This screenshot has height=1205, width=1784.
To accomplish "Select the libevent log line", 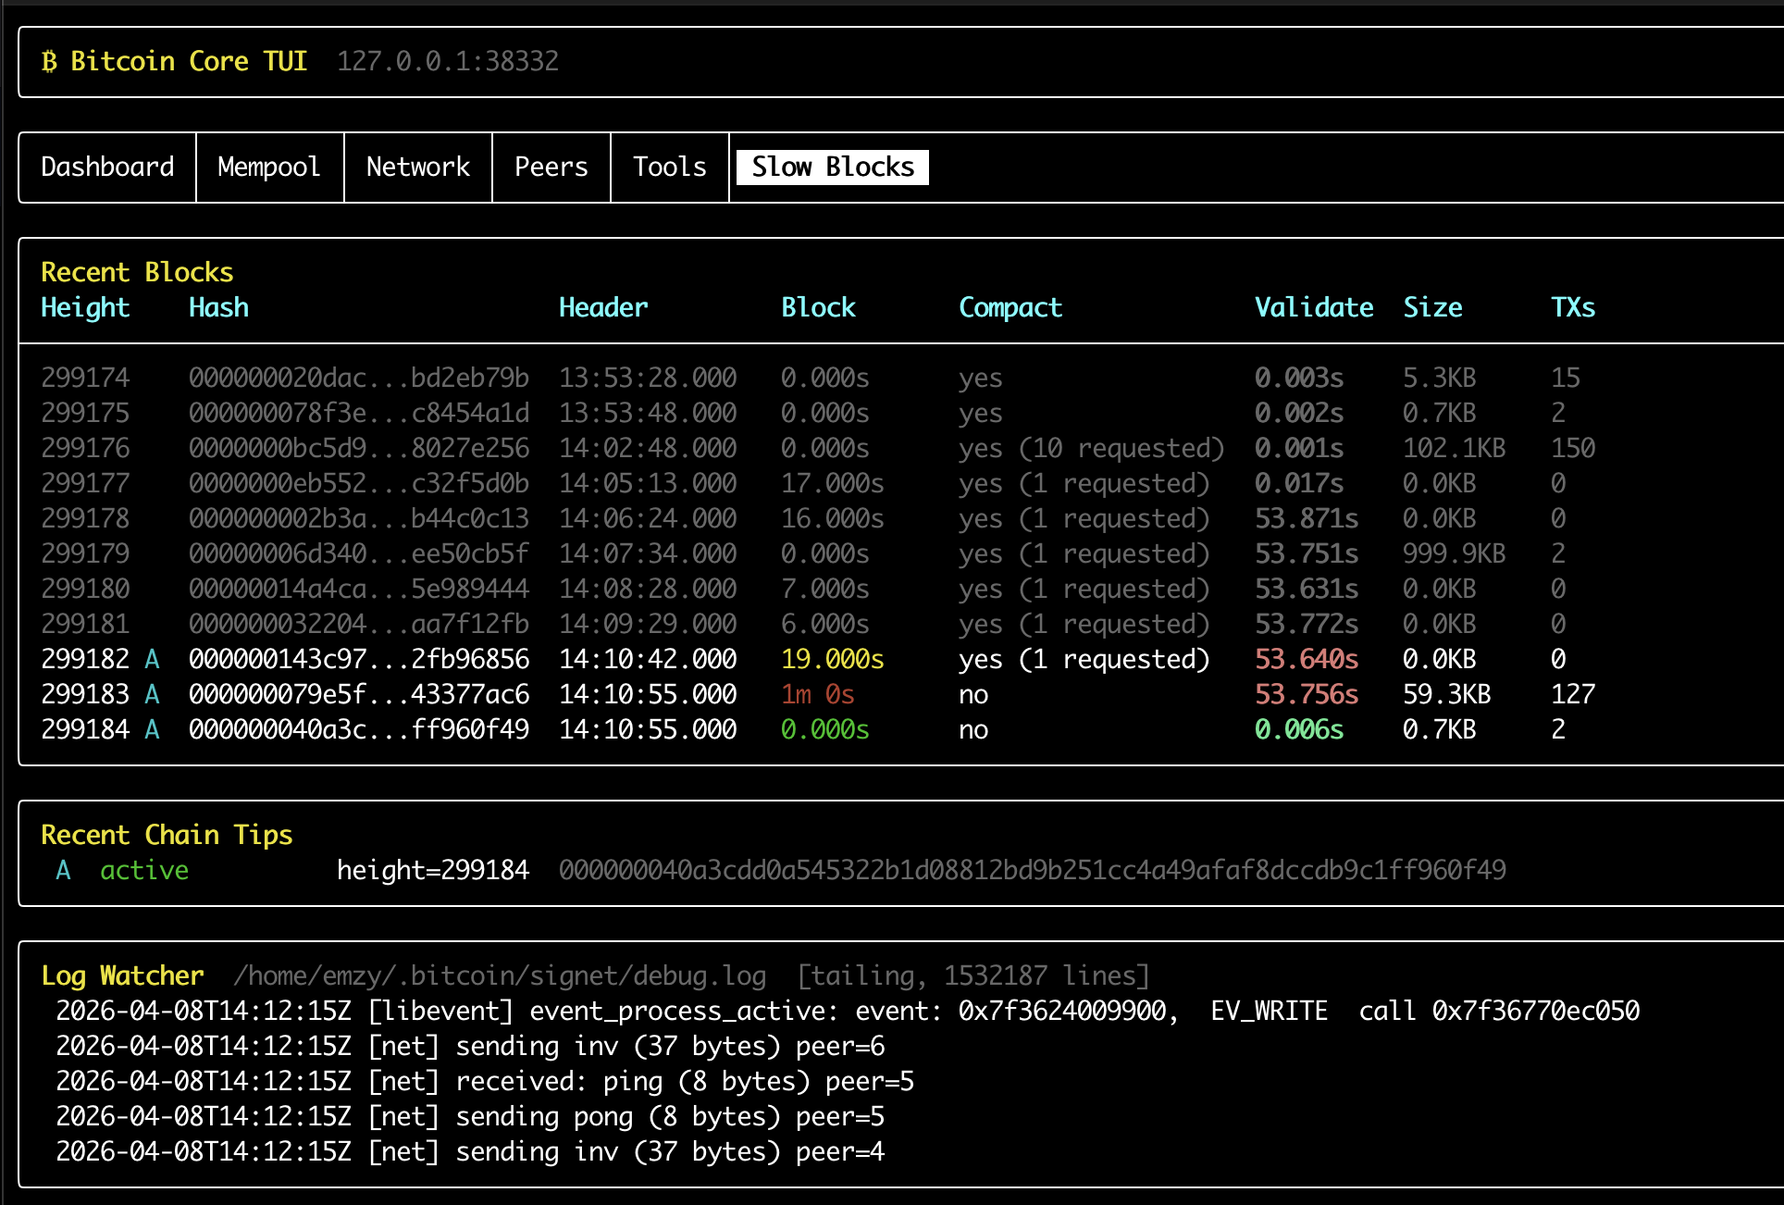I will point(848,1011).
